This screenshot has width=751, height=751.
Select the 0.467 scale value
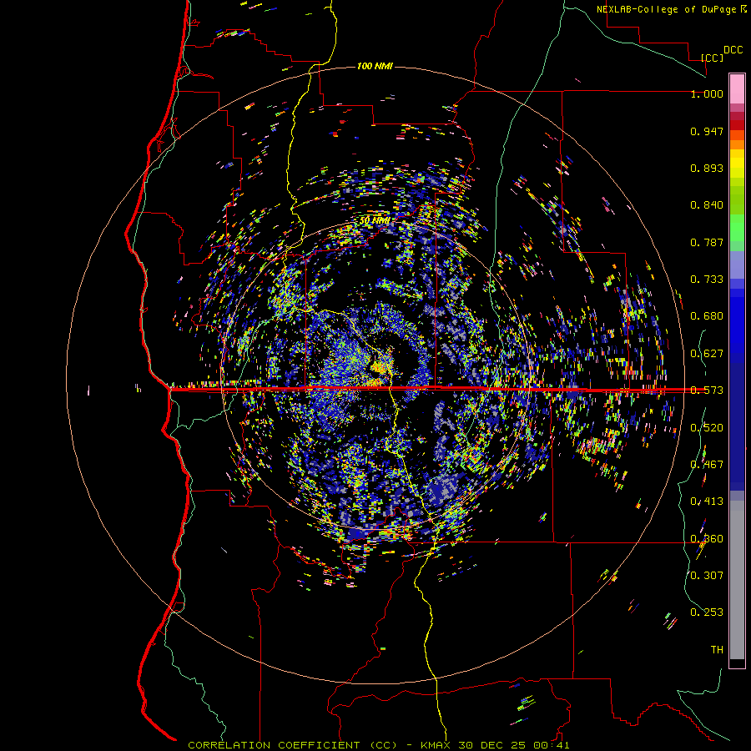point(707,465)
